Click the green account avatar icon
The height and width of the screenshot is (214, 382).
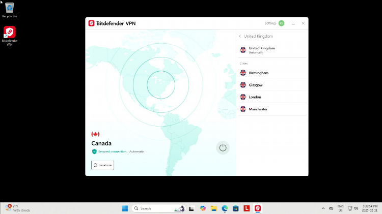click(281, 23)
